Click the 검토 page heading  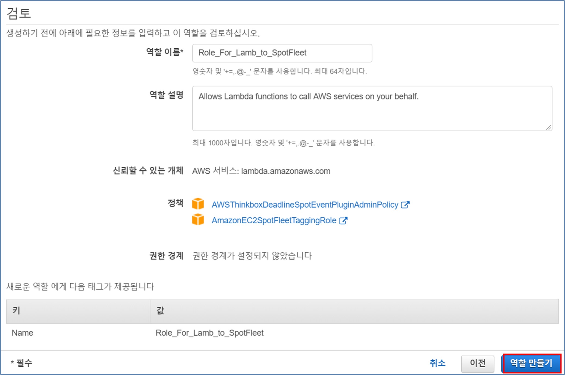pyautogui.click(x=19, y=13)
